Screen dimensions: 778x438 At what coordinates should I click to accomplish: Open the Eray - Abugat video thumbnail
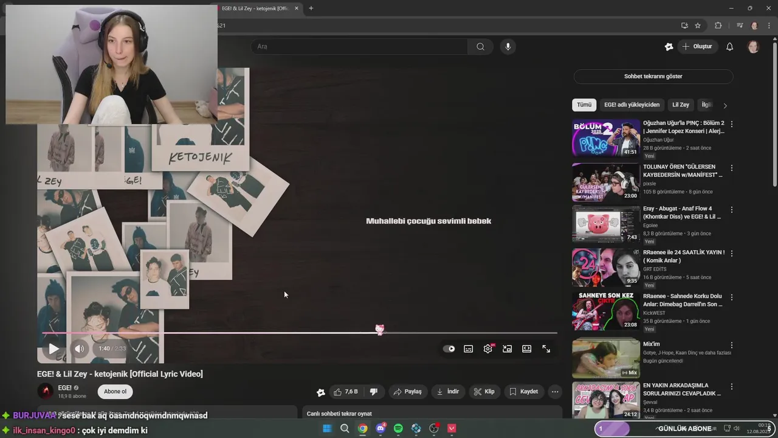606,224
